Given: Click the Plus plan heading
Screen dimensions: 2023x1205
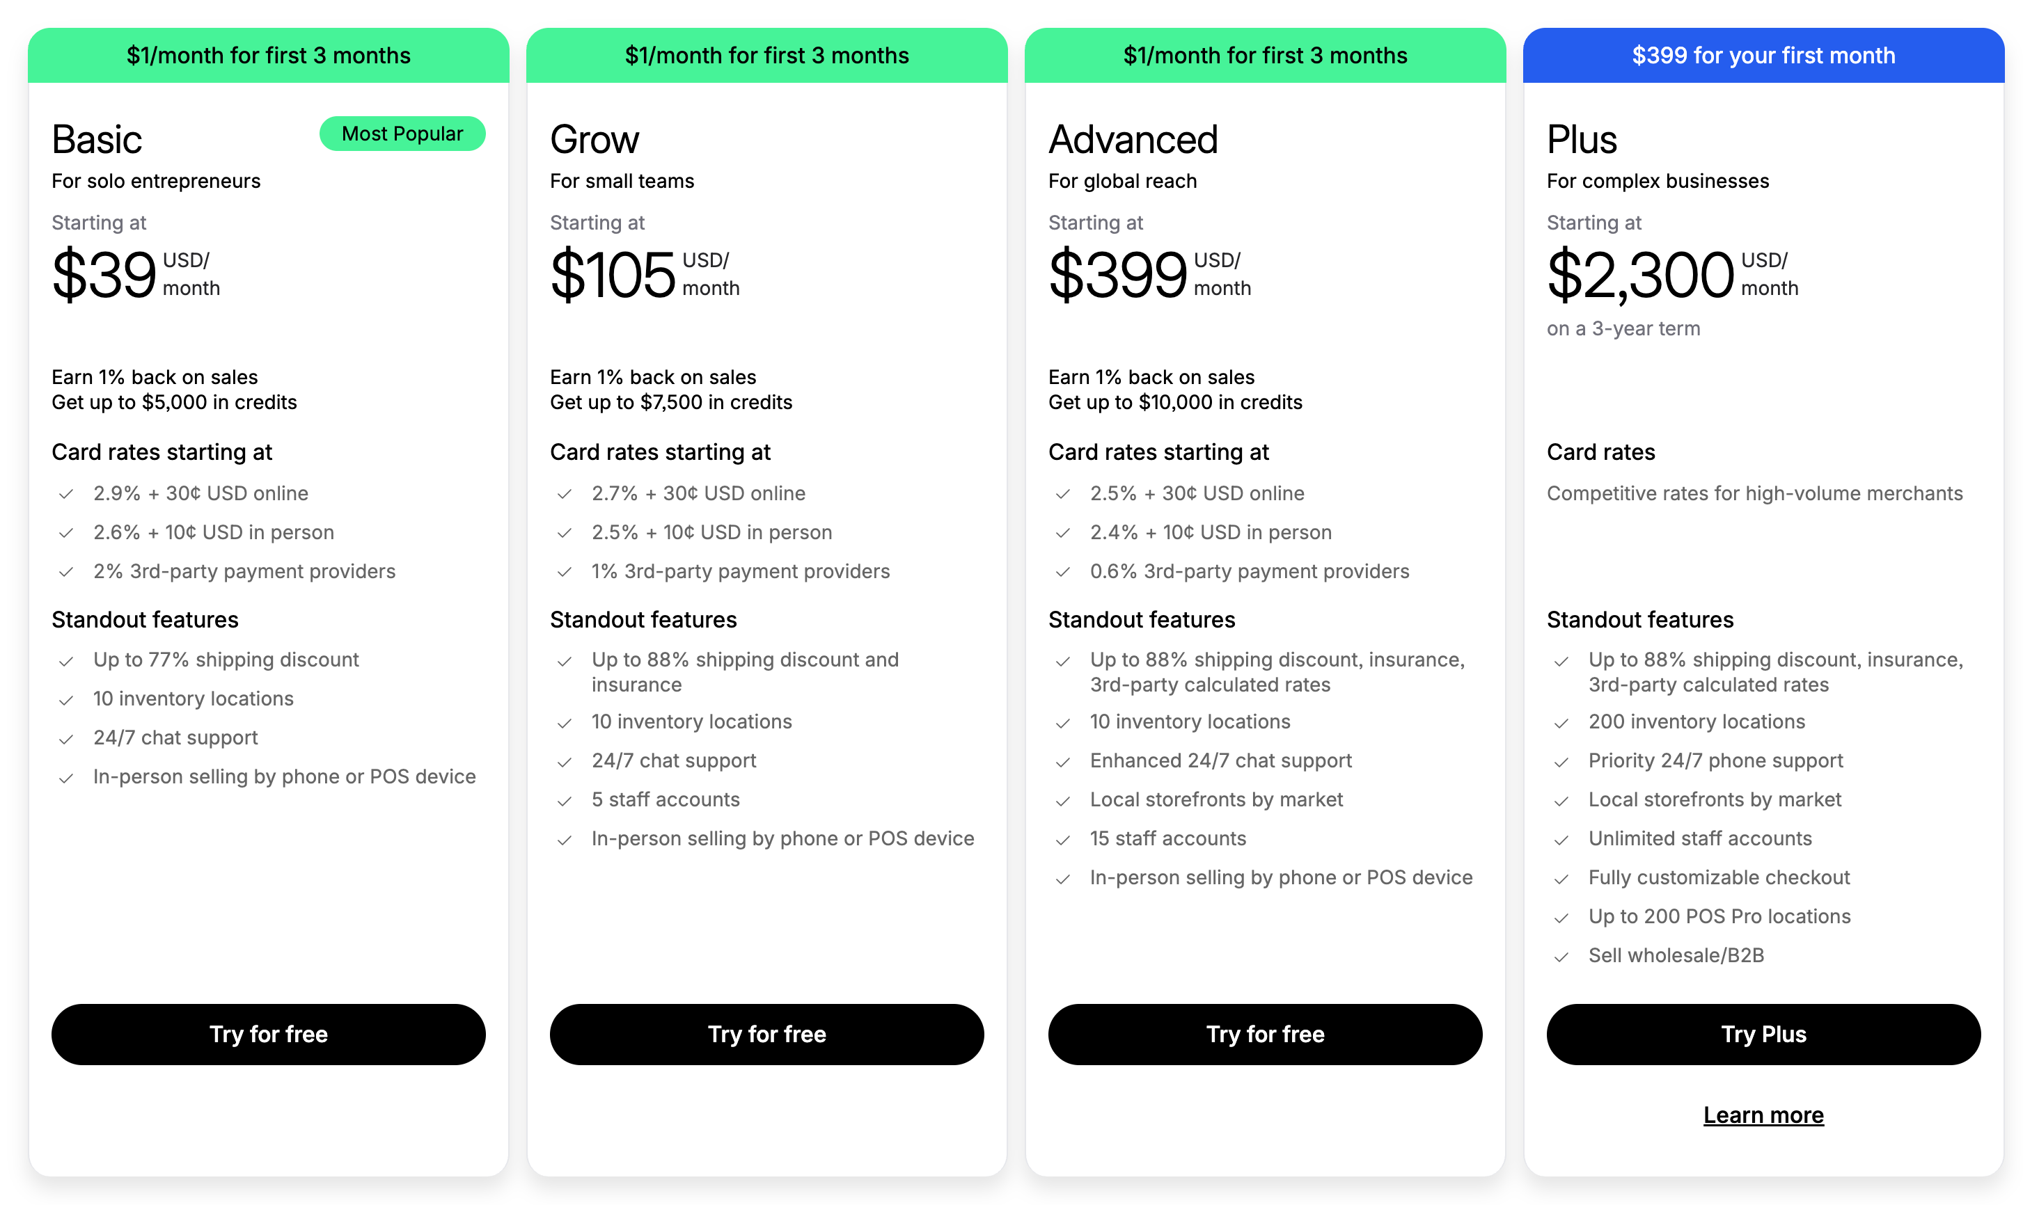Looking at the screenshot, I should [1581, 140].
